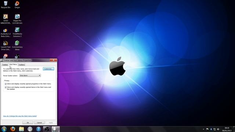Click the Cancel button
This screenshot has width=235, height=132.
tap(39, 122)
